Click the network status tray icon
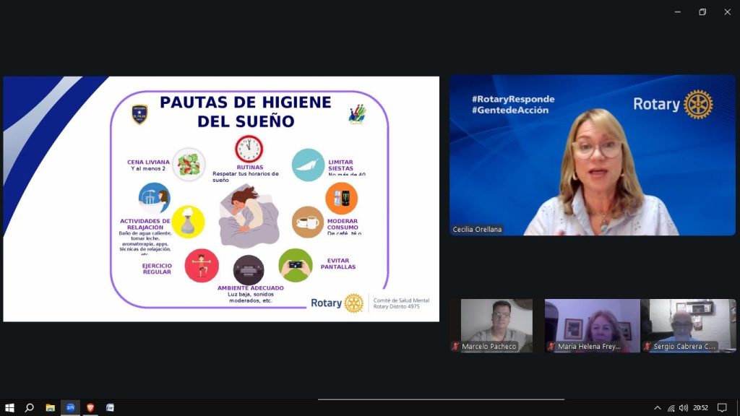The height and width of the screenshot is (416, 740). click(x=671, y=408)
